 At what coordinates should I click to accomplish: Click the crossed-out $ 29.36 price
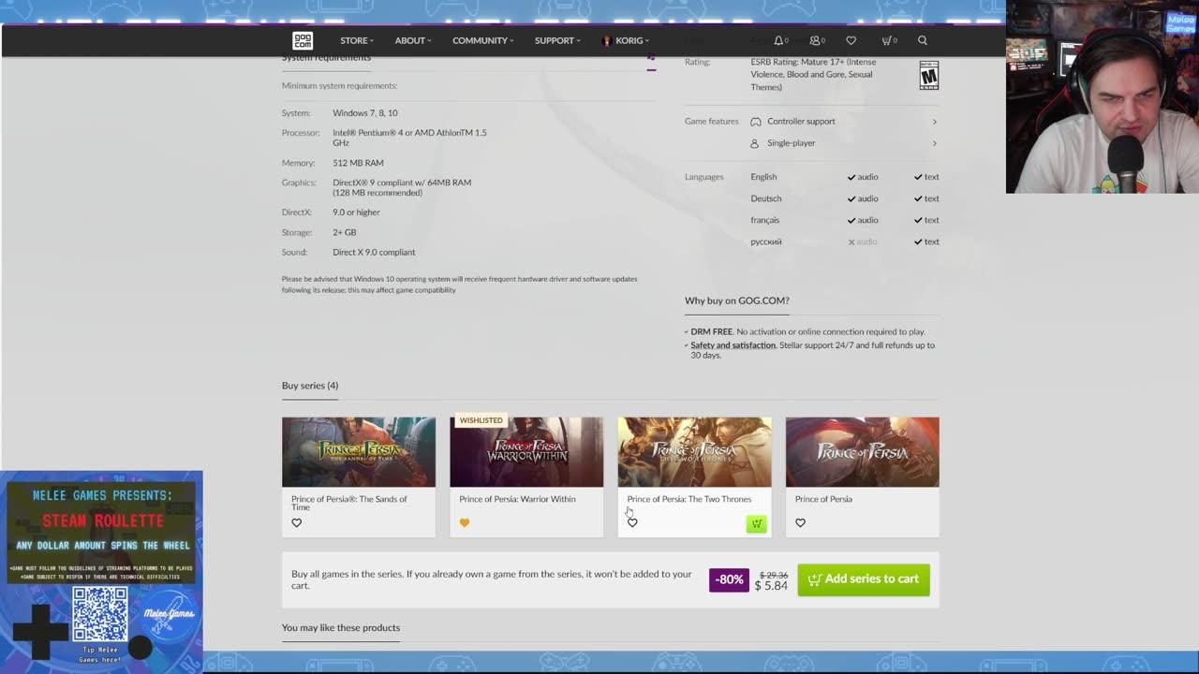773,575
